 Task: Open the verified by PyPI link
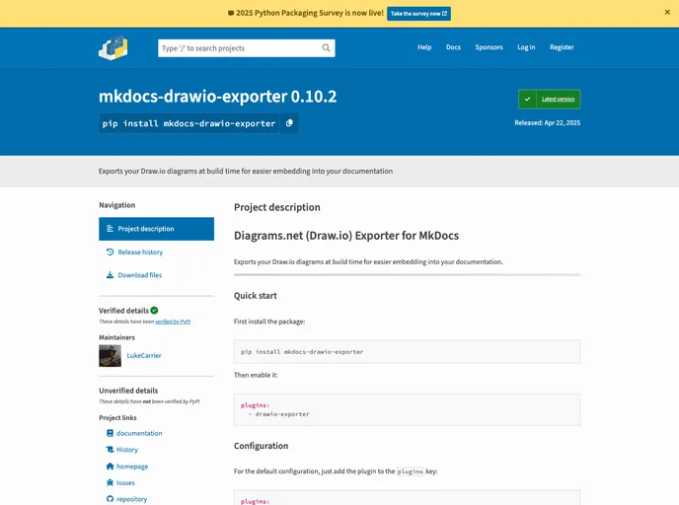click(173, 322)
